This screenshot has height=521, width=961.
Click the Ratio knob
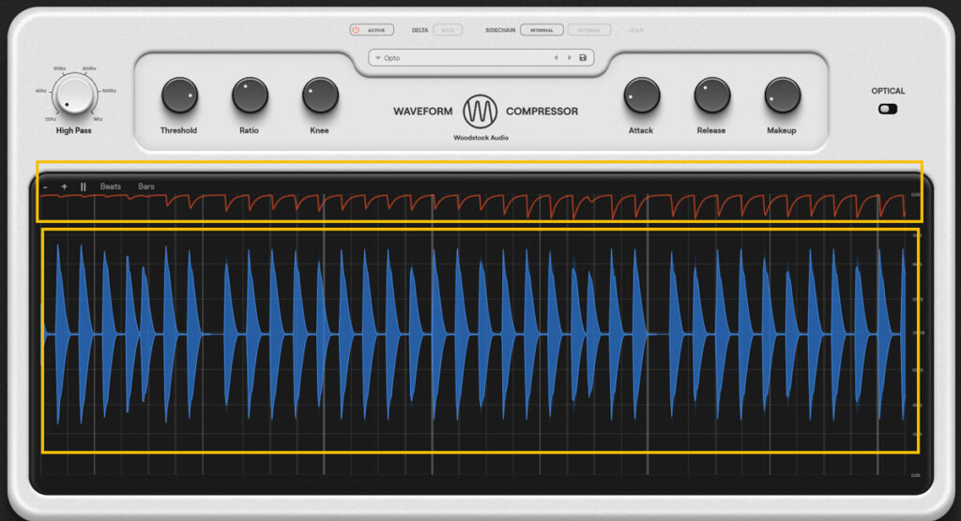click(x=250, y=96)
